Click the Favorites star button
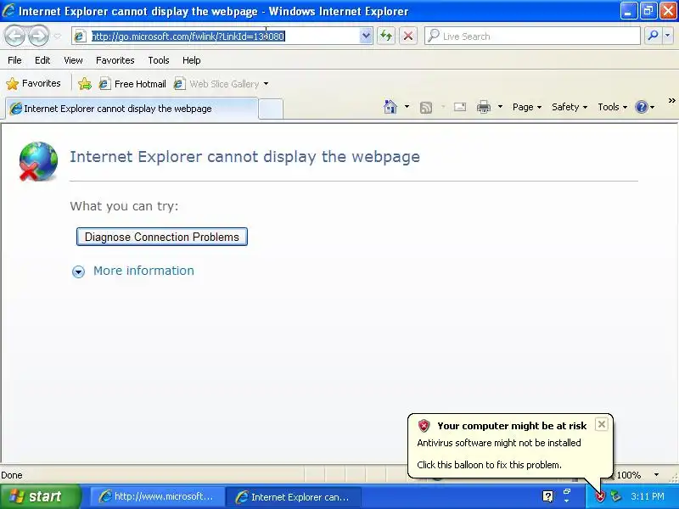Viewport: 679px width, 509px height. coord(34,83)
